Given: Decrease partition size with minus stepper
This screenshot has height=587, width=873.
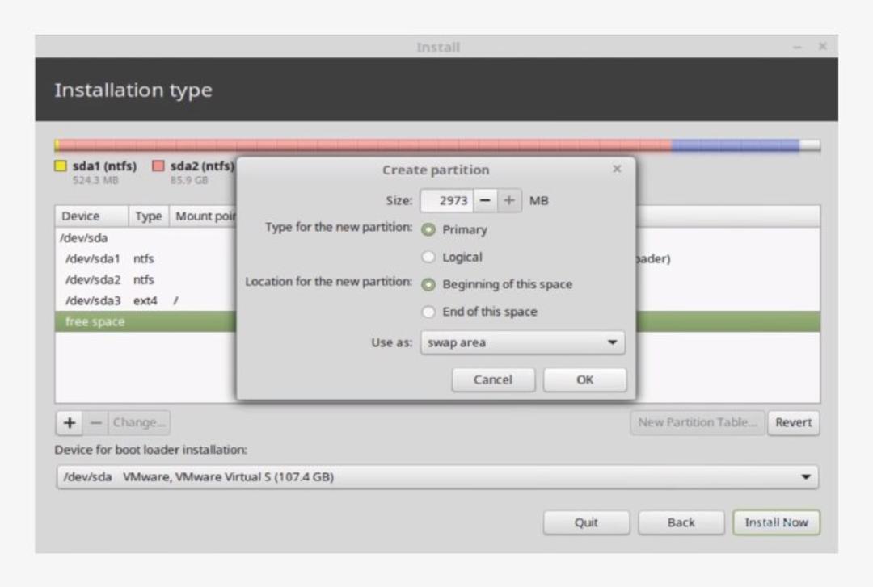Looking at the screenshot, I should pyautogui.click(x=485, y=201).
